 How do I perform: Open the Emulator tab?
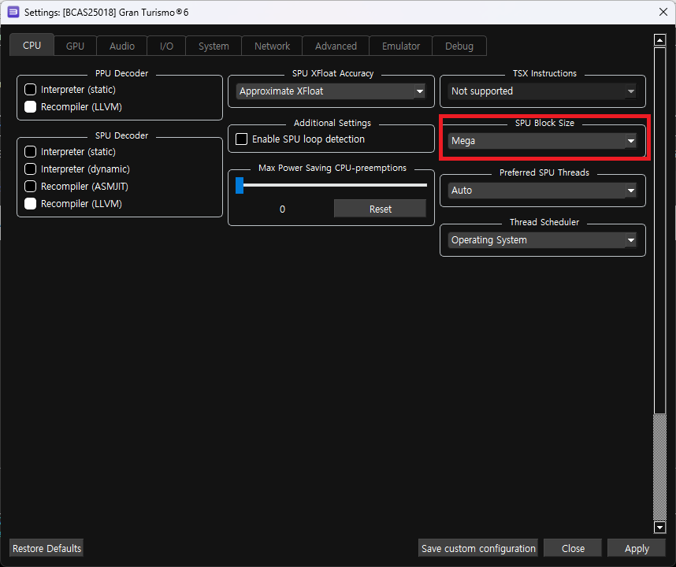pyautogui.click(x=400, y=46)
